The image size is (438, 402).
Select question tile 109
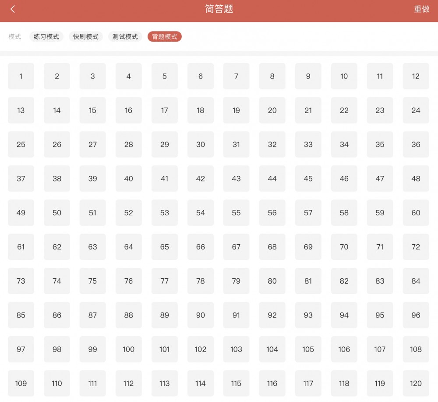click(21, 383)
